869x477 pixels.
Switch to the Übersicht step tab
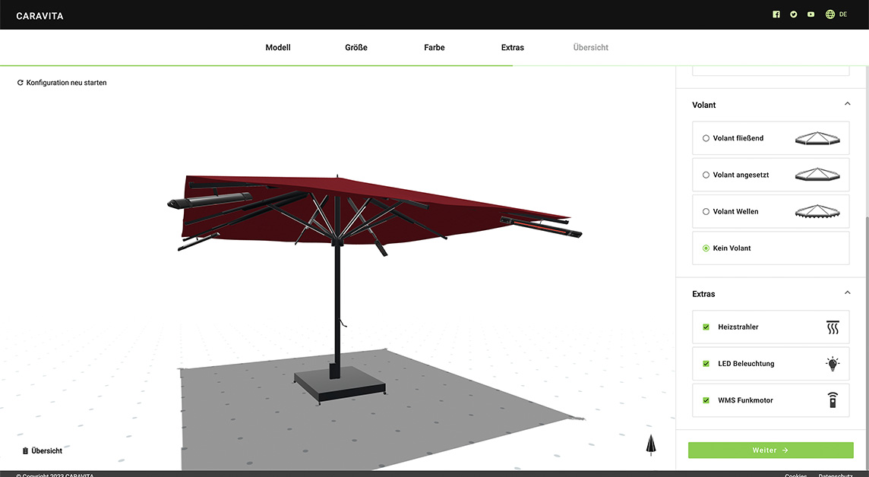[591, 48]
